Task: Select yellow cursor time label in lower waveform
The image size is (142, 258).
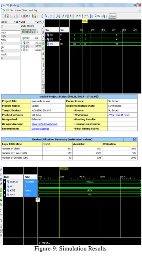Action: pos(64,169)
